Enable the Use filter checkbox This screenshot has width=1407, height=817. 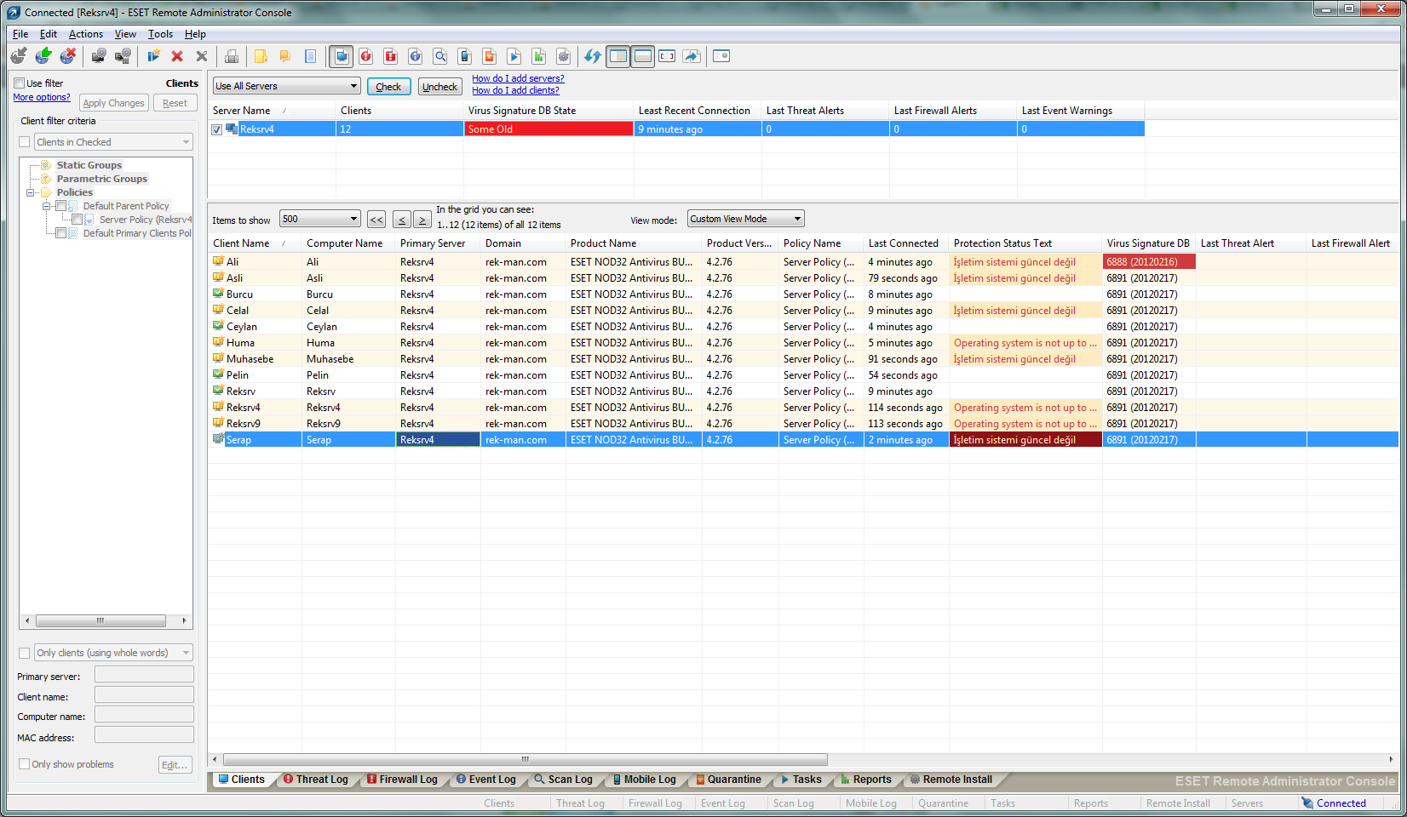(19, 83)
